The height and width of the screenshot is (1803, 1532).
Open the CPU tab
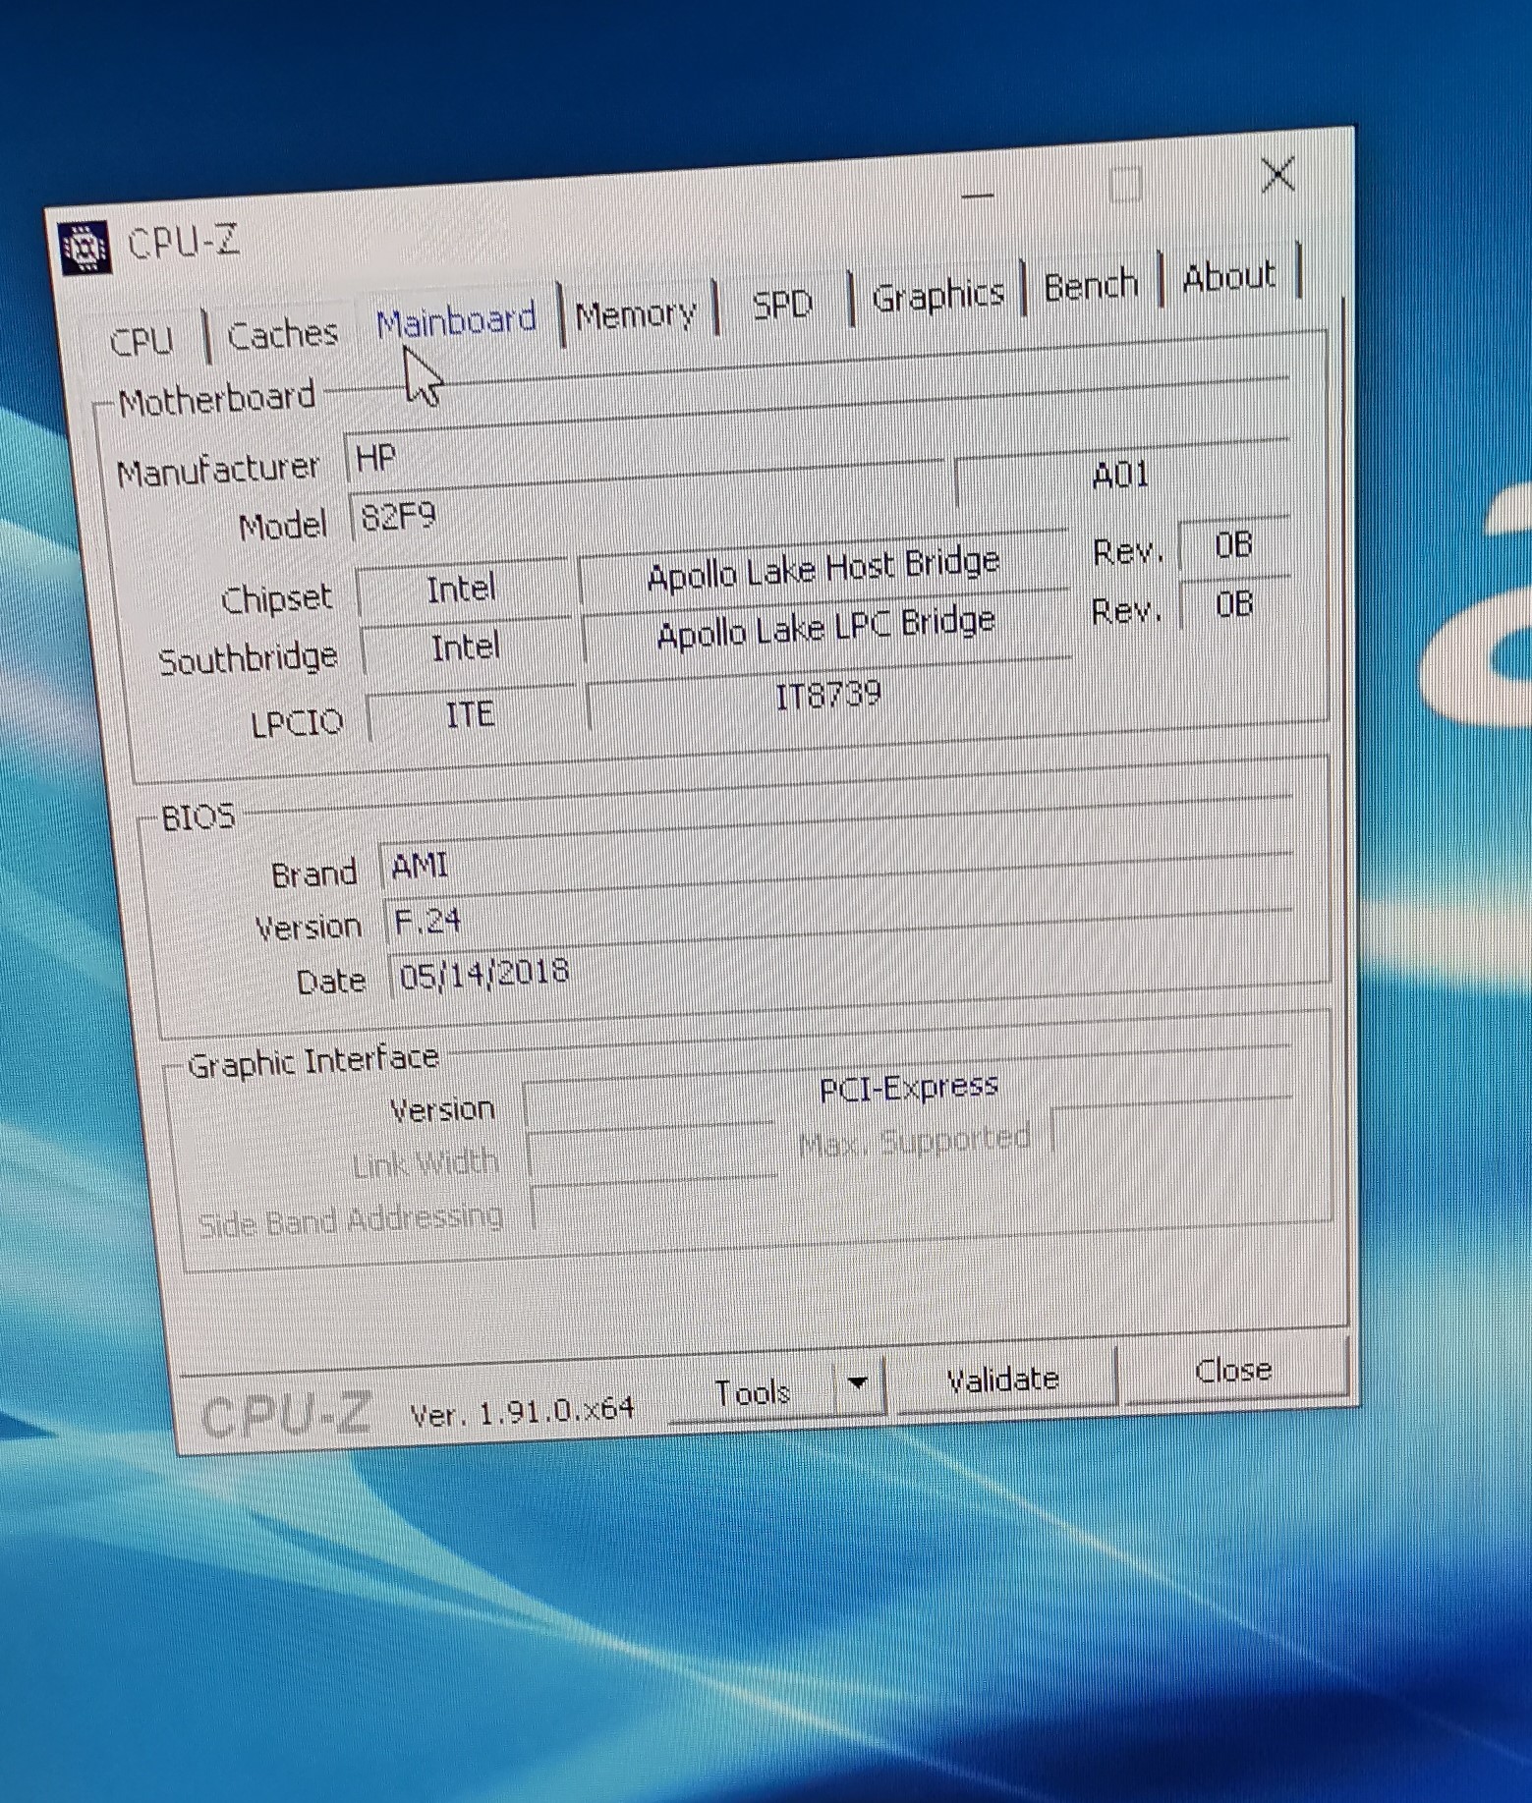click(142, 340)
